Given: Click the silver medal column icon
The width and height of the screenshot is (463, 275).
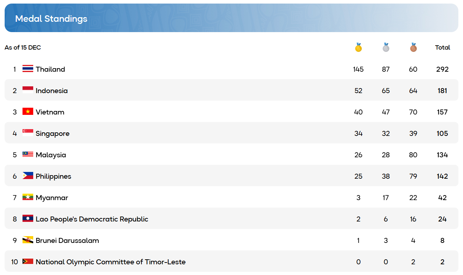Looking at the screenshot, I should pos(386,47).
